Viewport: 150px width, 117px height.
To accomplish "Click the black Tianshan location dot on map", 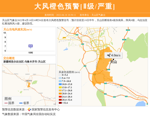I will point(113,60).
